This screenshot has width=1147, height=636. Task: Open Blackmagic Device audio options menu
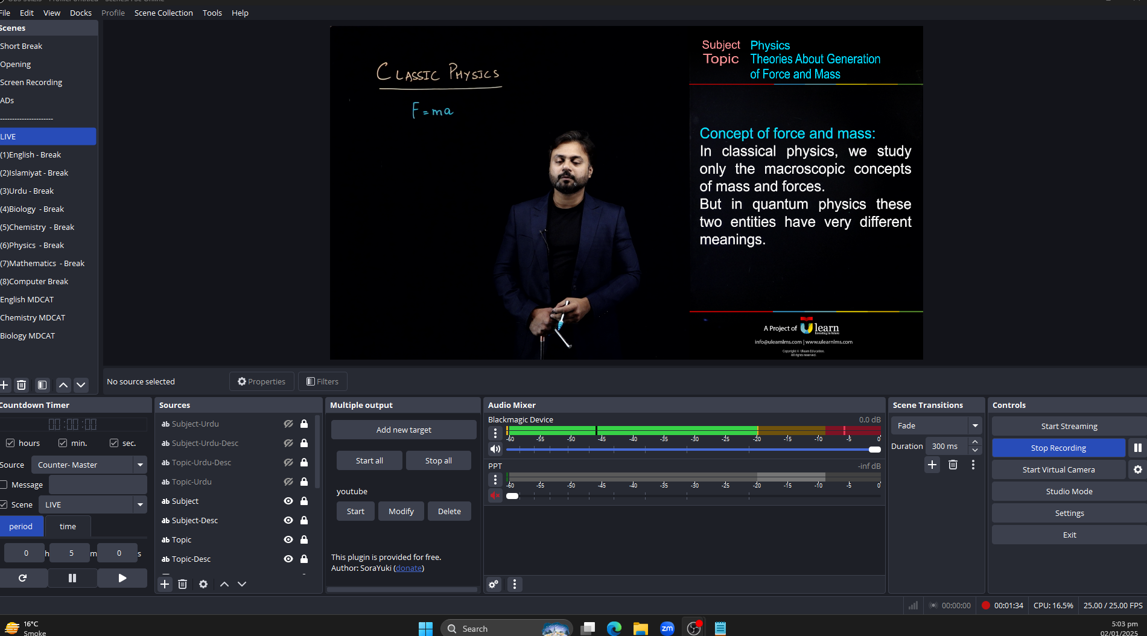[x=495, y=433]
